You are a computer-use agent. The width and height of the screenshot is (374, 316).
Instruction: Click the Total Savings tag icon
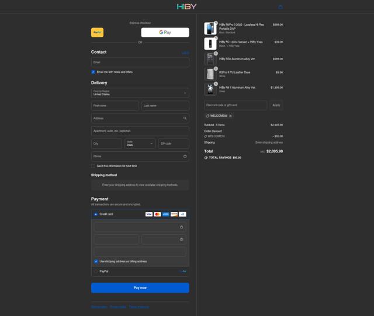click(206, 158)
